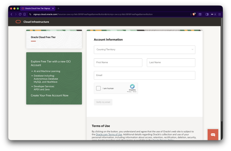Click the Create Your Free Account Now text
Screen dimensions: 231x151
pyautogui.click(x=49, y=96)
